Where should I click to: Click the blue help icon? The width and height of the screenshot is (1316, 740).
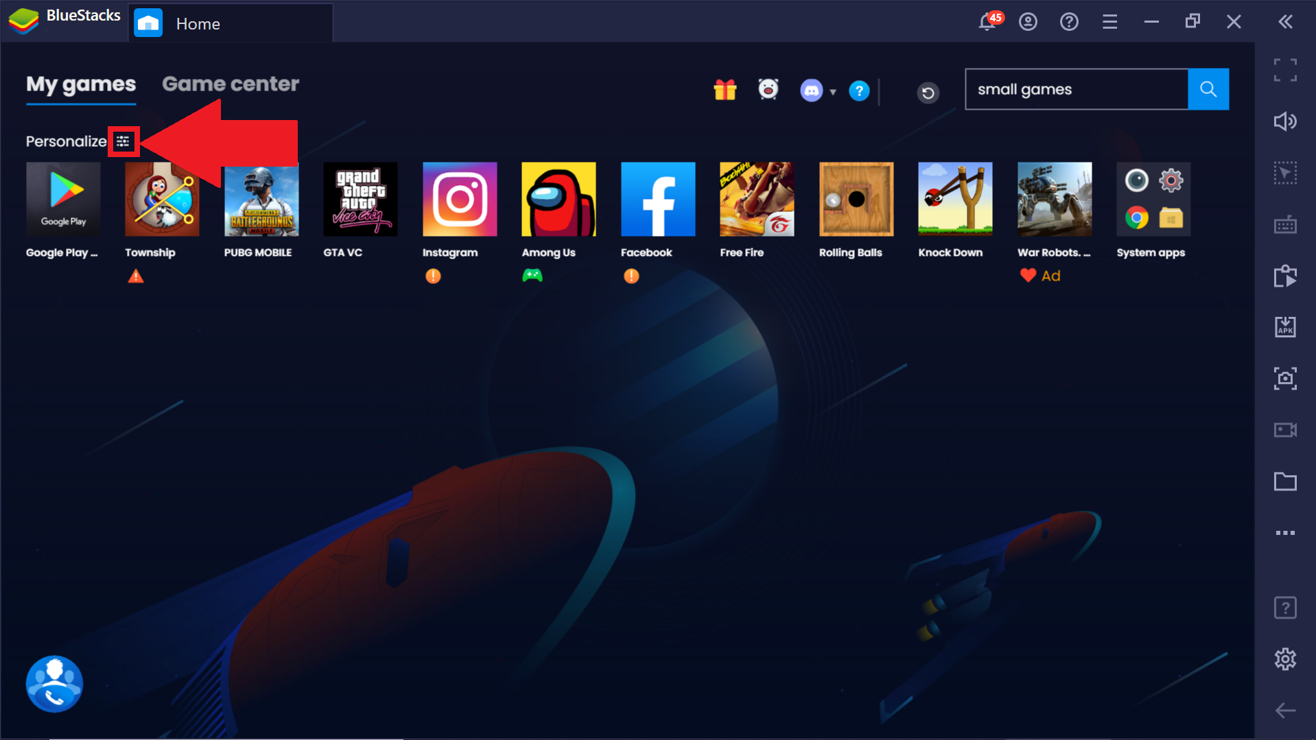(859, 91)
